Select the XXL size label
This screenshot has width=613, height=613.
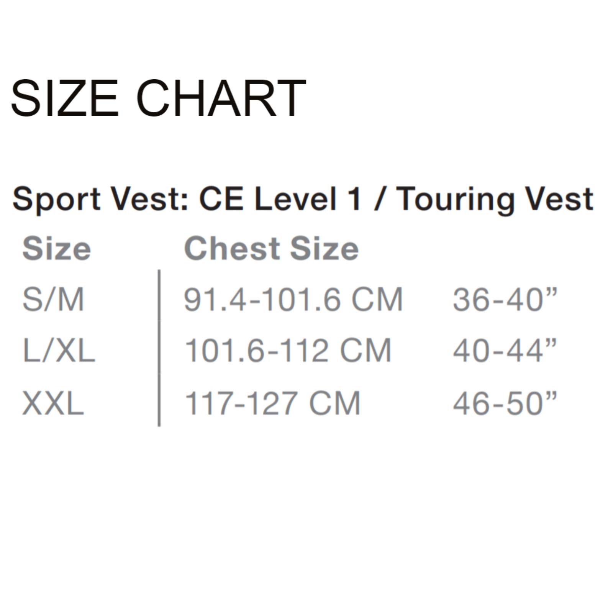click(x=53, y=403)
